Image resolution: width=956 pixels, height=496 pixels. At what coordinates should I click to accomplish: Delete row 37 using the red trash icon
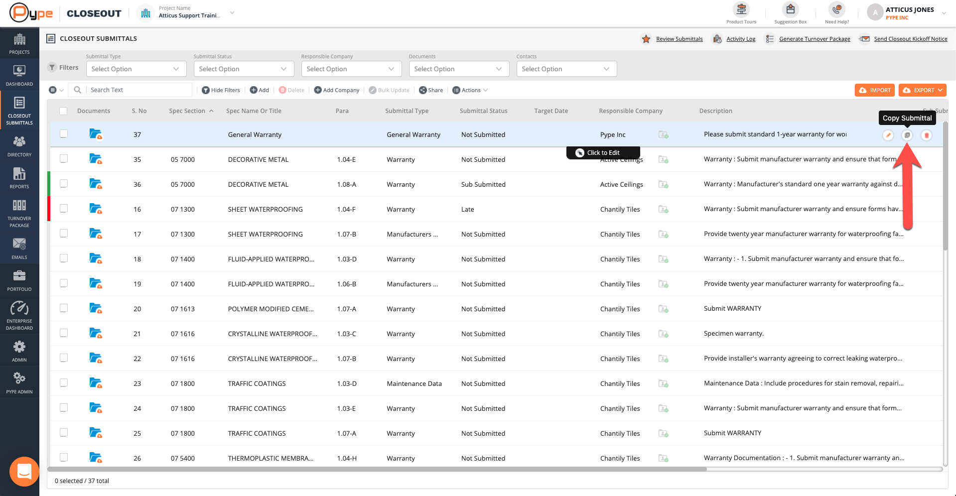[927, 135]
